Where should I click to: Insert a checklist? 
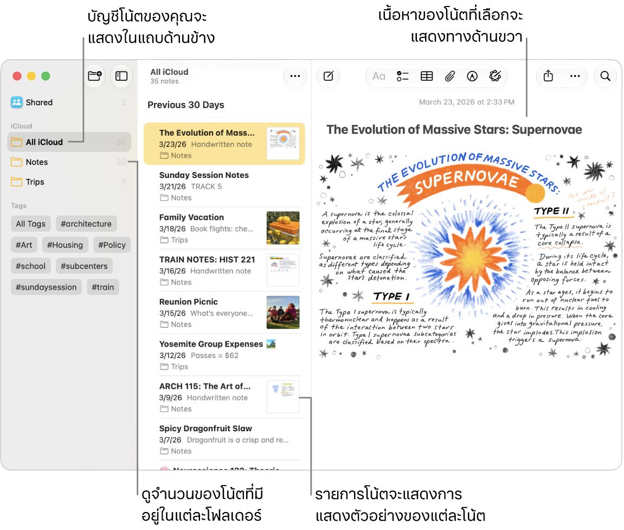[402, 76]
